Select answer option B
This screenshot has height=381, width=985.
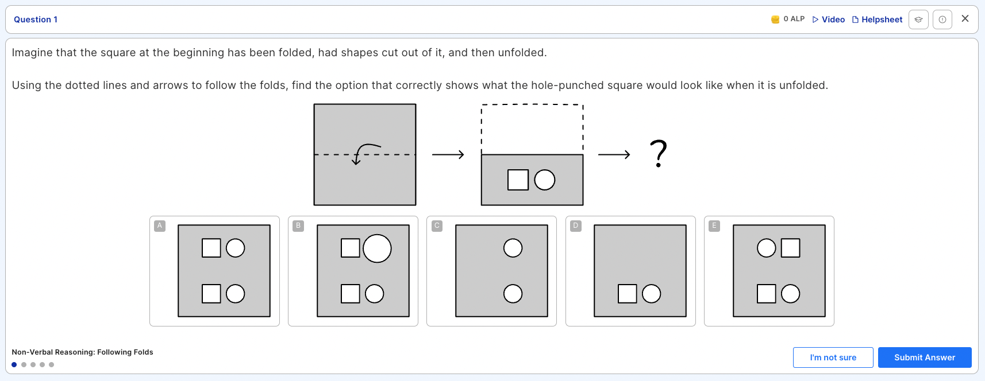353,271
